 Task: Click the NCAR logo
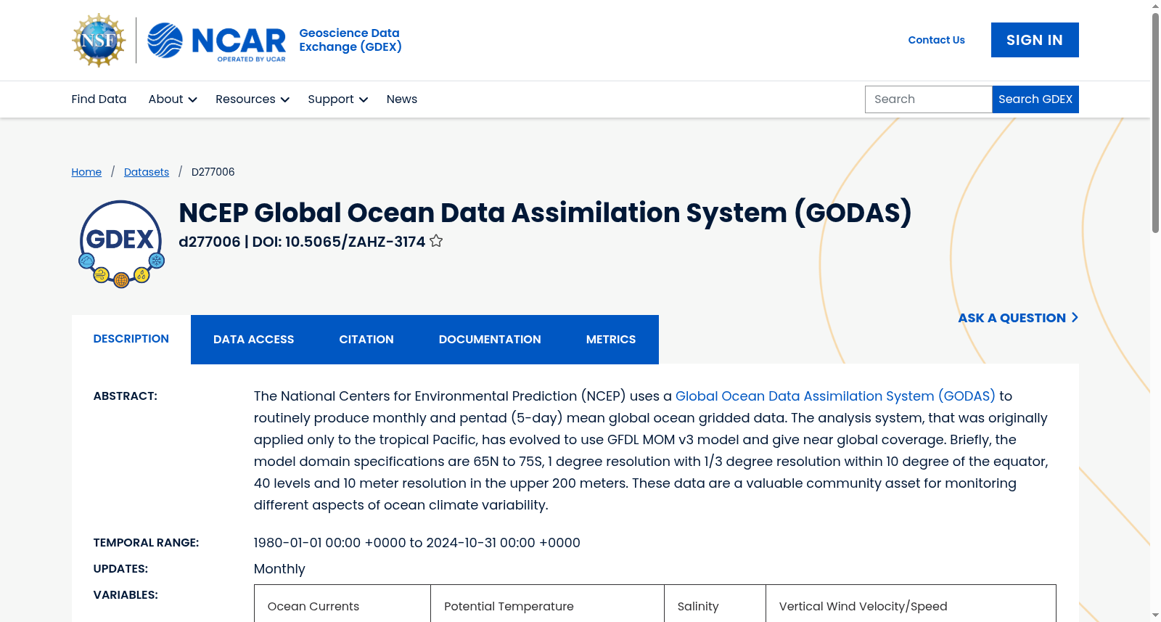[x=216, y=41]
